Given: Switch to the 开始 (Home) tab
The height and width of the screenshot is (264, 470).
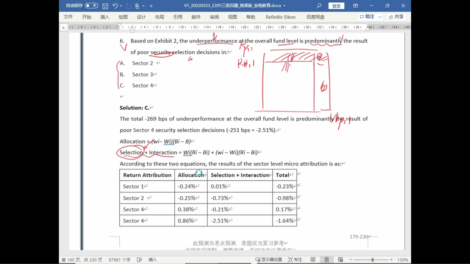Looking at the screenshot, I should (87, 17).
